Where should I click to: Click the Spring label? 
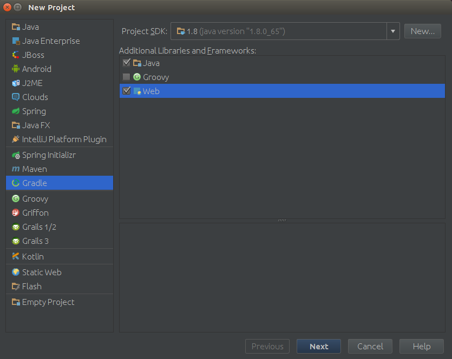point(34,111)
